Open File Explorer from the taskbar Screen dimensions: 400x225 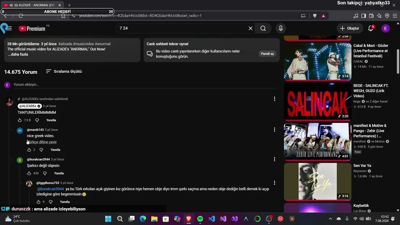tap(154, 219)
